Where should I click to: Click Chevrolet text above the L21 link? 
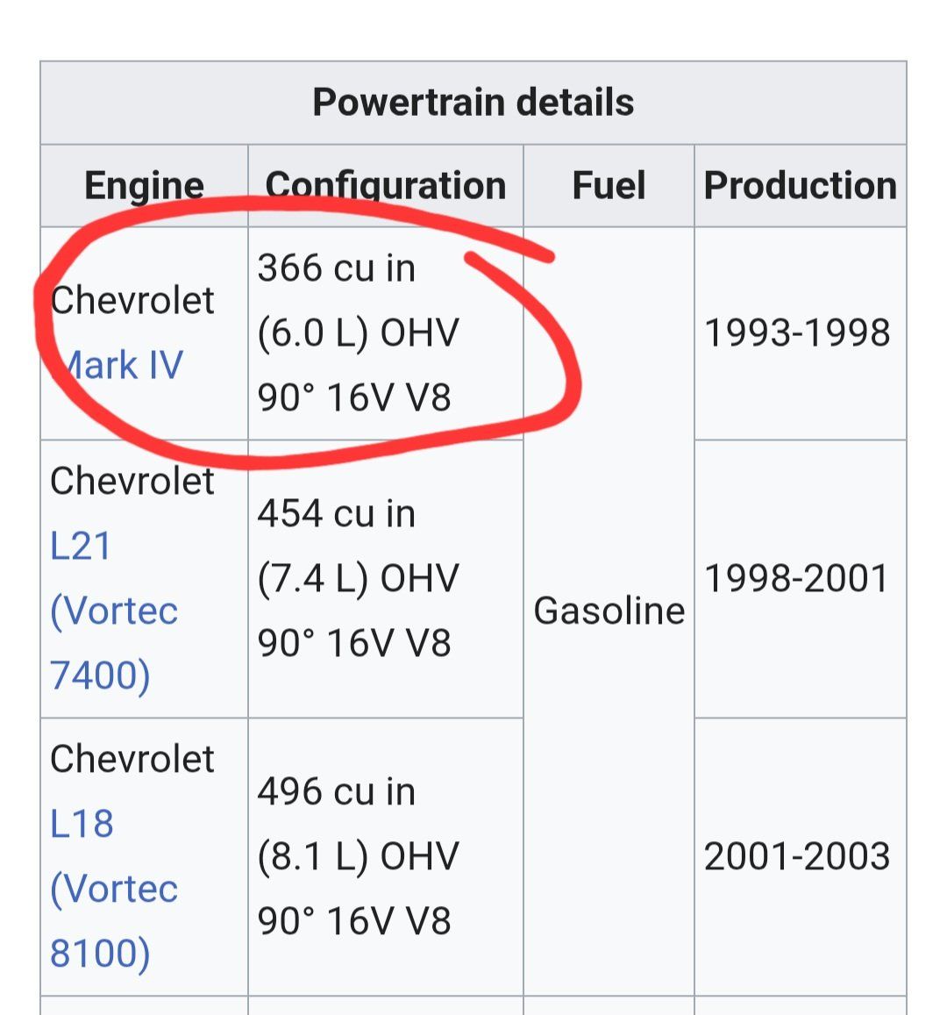[x=132, y=481]
